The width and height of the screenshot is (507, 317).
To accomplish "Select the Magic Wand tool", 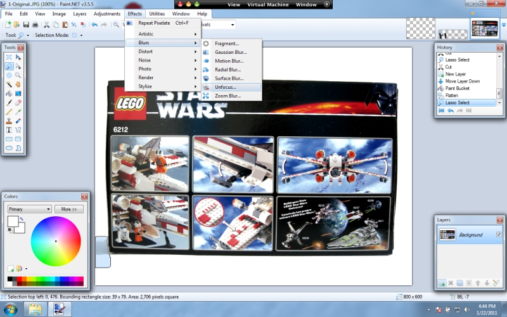I will [x=9, y=84].
